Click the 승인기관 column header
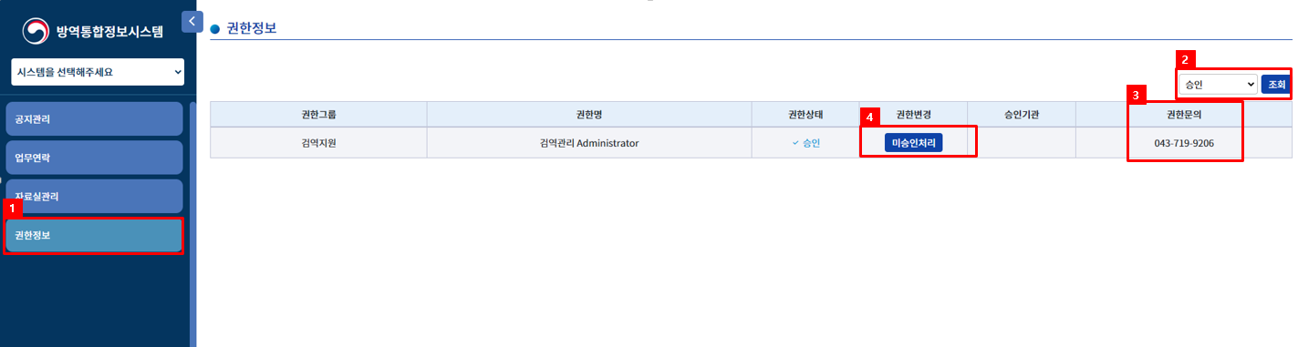This screenshot has height=347, width=1298. 1022,115
